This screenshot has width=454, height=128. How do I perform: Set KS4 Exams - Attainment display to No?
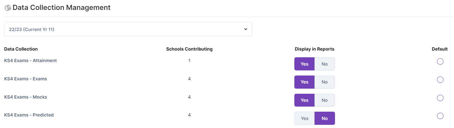coord(325,64)
